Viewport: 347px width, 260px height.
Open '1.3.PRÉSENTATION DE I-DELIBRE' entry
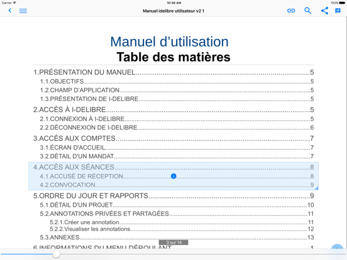177,99
